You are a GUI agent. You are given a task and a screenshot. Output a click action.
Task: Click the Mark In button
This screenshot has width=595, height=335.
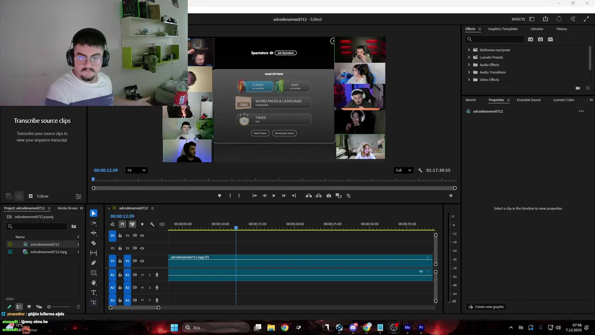point(230,196)
